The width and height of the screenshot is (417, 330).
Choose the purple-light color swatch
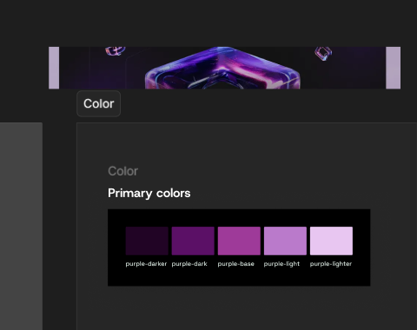pos(285,241)
